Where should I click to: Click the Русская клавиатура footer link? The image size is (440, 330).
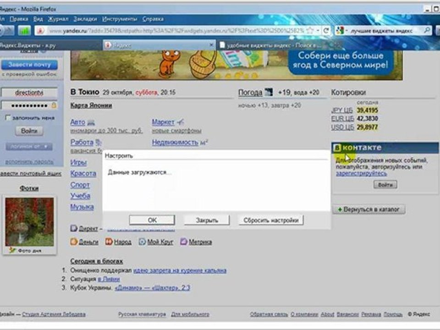coord(142,314)
